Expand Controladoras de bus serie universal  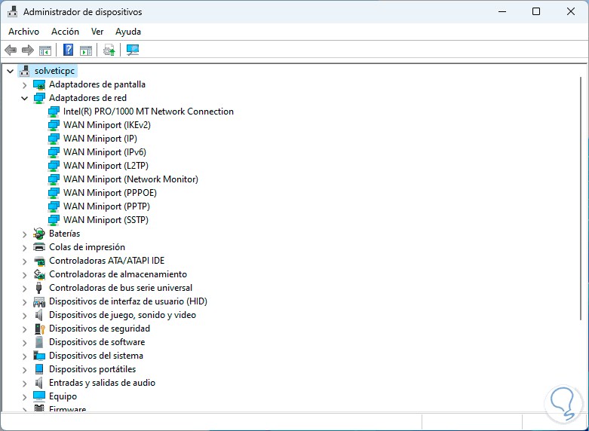pyautogui.click(x=25, y=289)
